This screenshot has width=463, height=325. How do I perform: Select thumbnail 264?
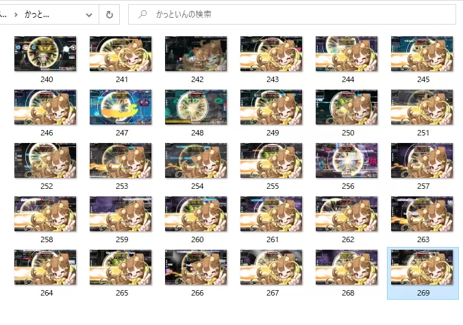(45, 268)
